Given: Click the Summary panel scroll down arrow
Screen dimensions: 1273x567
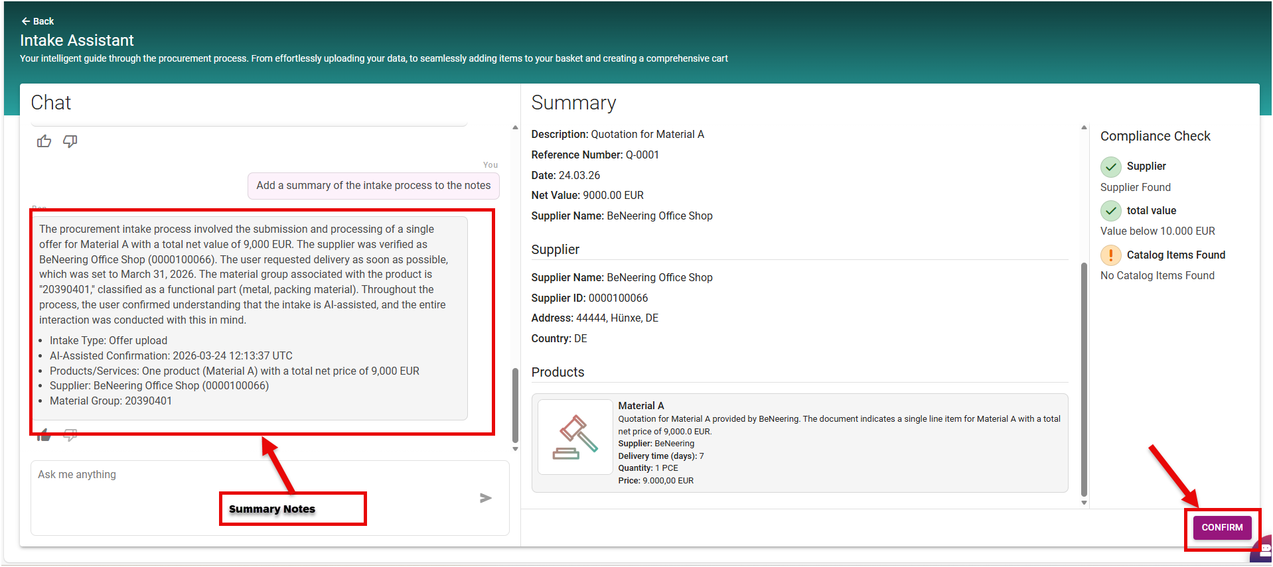Looking at the screenshot, I should click(1084, 503).
